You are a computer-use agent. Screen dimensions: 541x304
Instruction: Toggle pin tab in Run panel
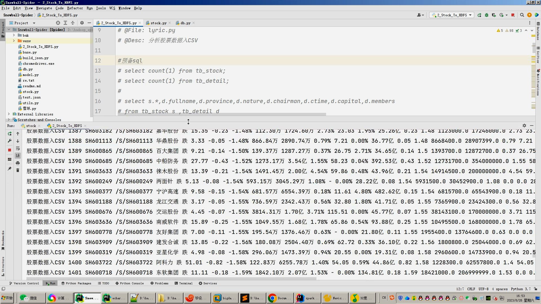(x=10, y=169)
